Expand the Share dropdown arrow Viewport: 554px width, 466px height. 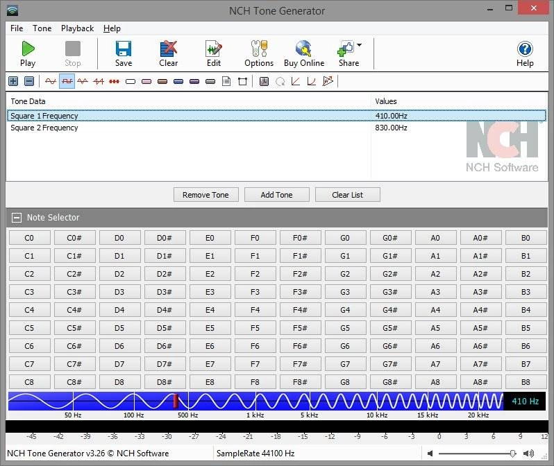pos(360,45)
